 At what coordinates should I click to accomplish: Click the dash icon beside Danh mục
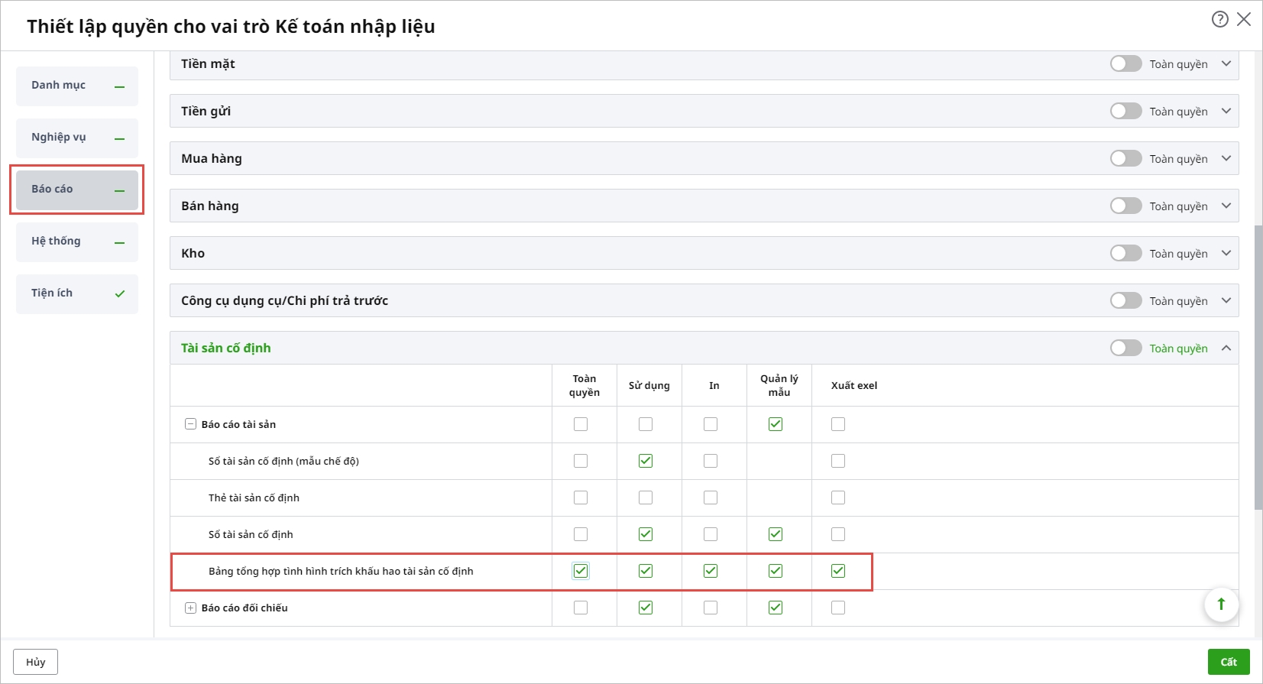(x=120, y=87)
